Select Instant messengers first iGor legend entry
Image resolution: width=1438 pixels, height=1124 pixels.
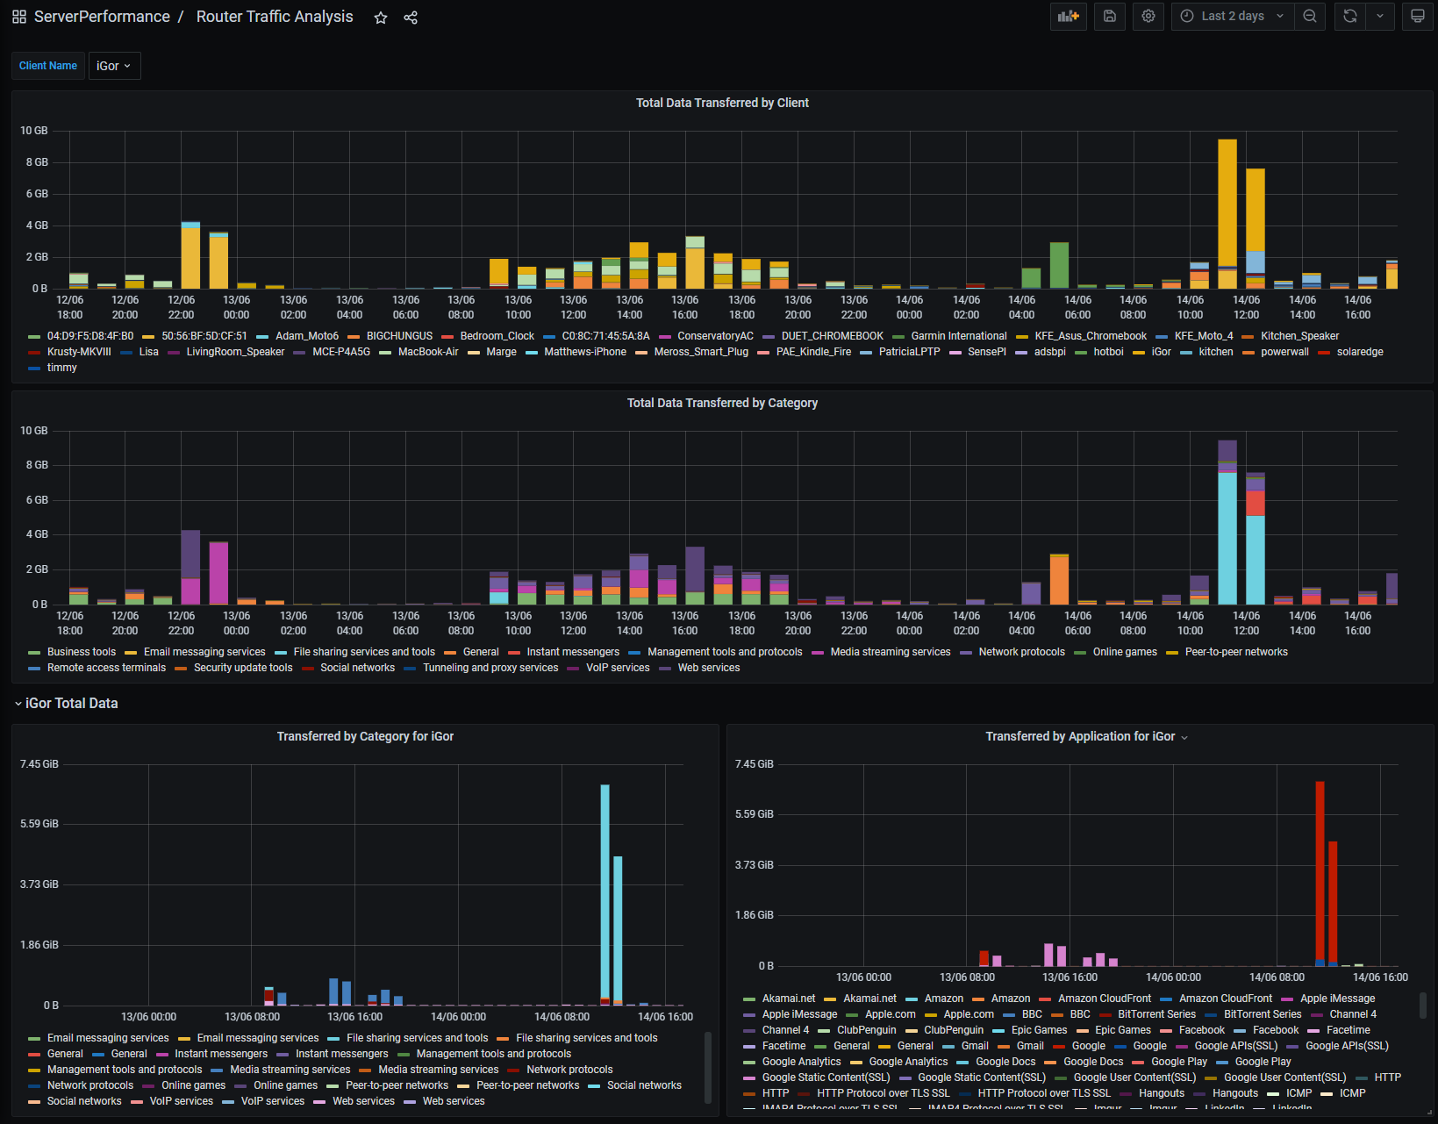pyautogui.click(x=221, y=1054)
